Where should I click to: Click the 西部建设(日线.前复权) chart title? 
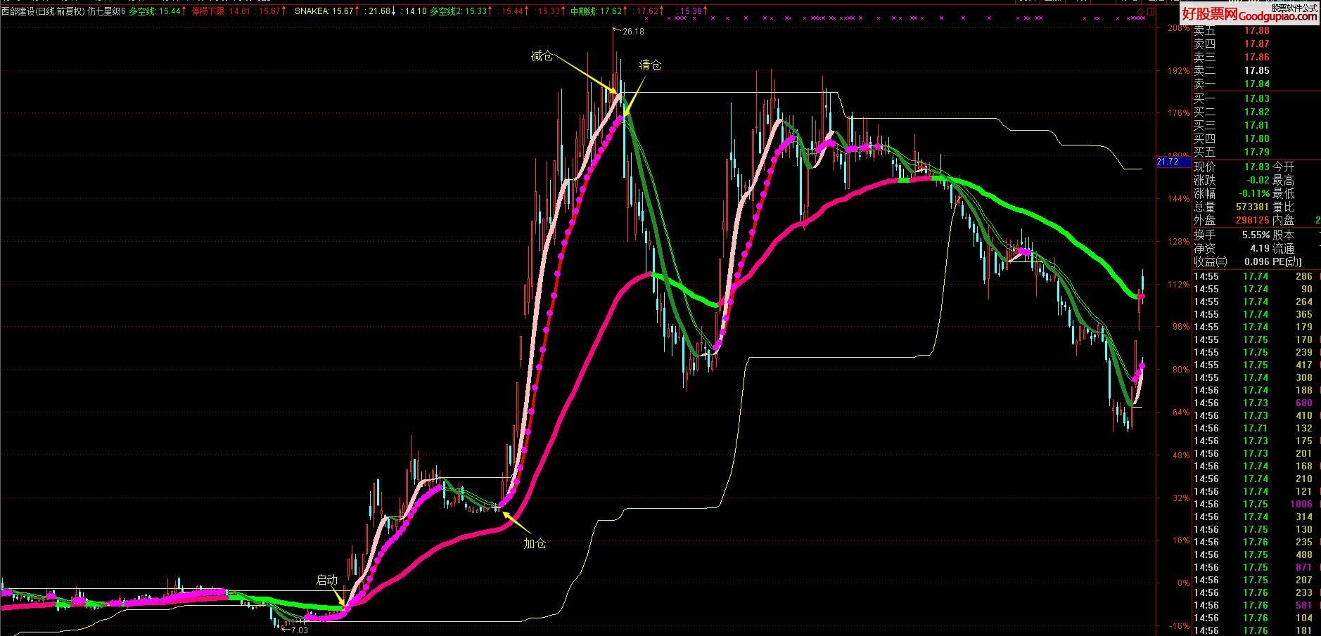[42, 11]
